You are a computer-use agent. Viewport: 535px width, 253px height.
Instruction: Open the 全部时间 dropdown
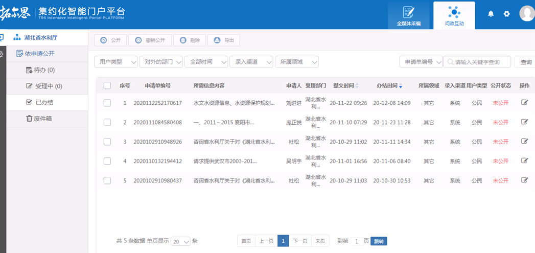coord(206,62)
